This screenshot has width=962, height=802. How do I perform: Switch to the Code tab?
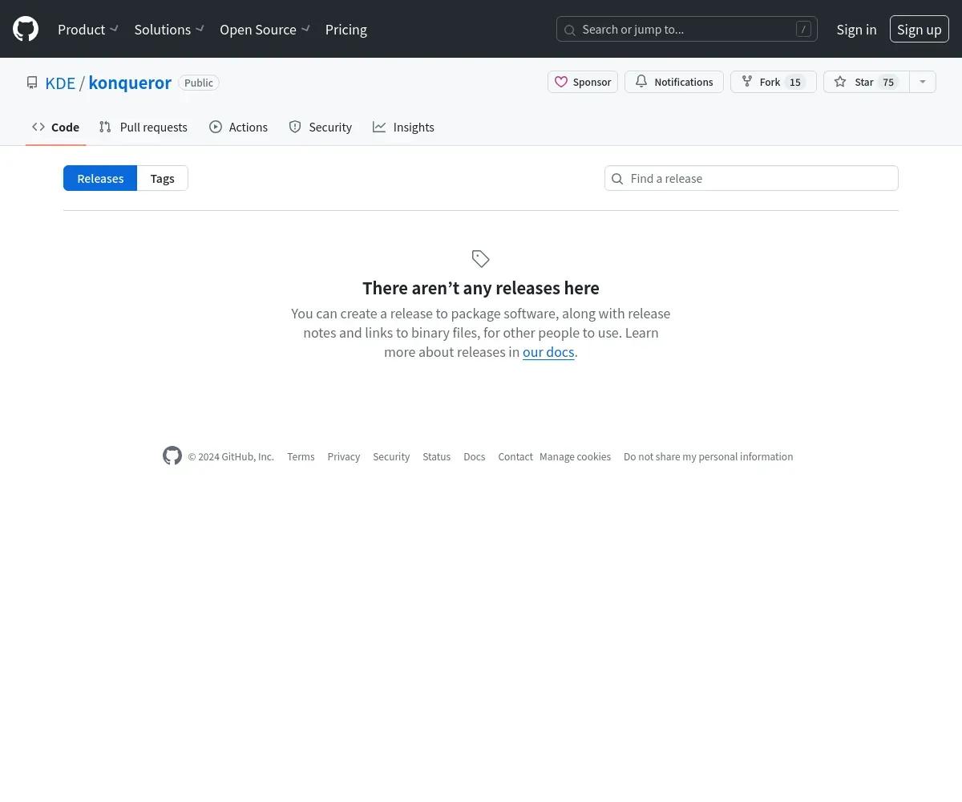click(x=55, y=127)
